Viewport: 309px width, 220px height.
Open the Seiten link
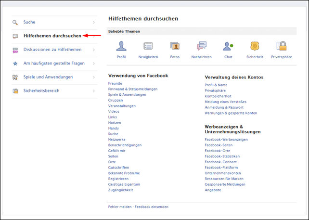coord(113,156)
